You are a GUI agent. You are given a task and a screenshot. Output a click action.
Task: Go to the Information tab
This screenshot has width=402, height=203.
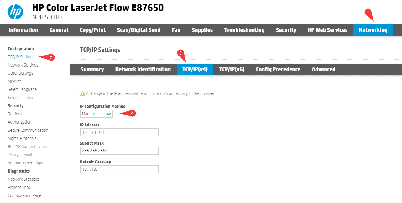tap(23, 30)
